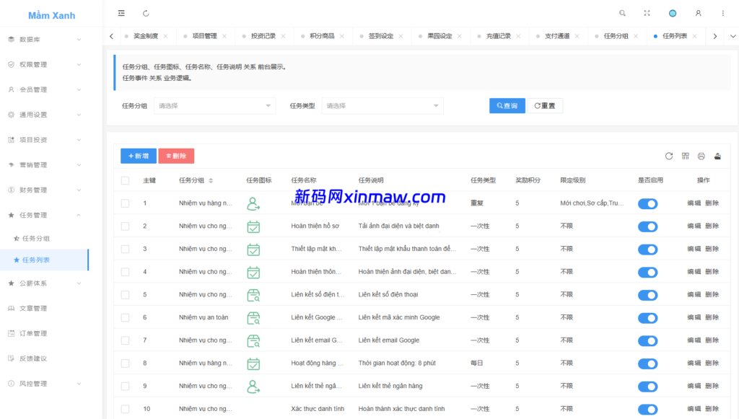The height and width of the screenshot is (419, 739).
Task: Open the tabs dropdown arrow at far right
Action: (733, 36)
